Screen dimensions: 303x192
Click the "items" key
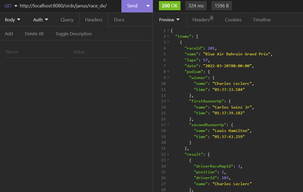click(183, 36)
